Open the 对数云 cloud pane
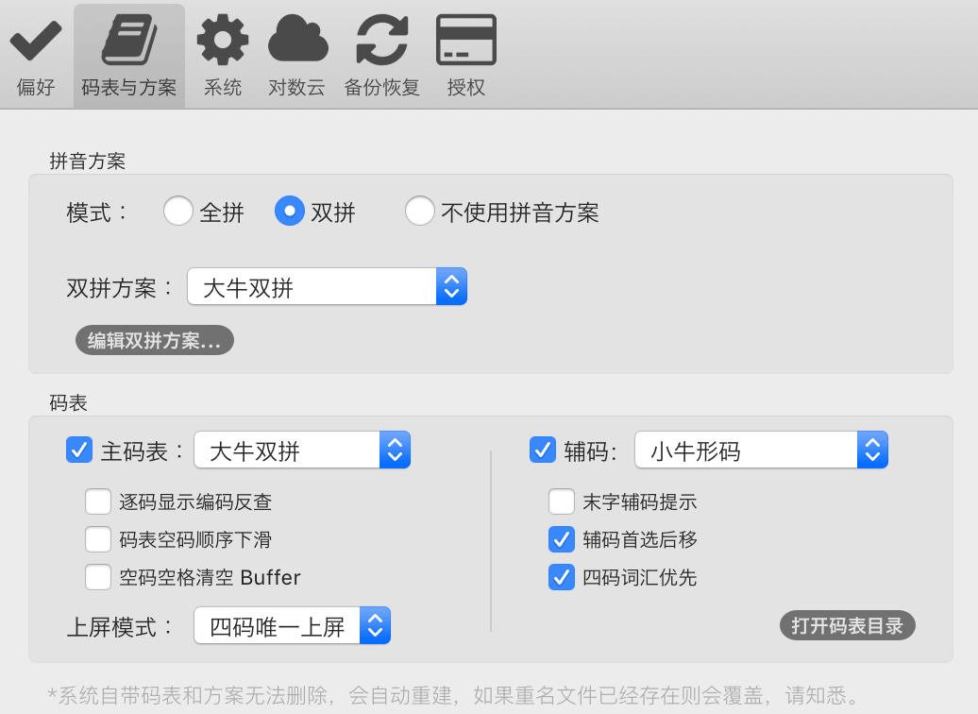 pyautogui.click(x=297, y=56)
